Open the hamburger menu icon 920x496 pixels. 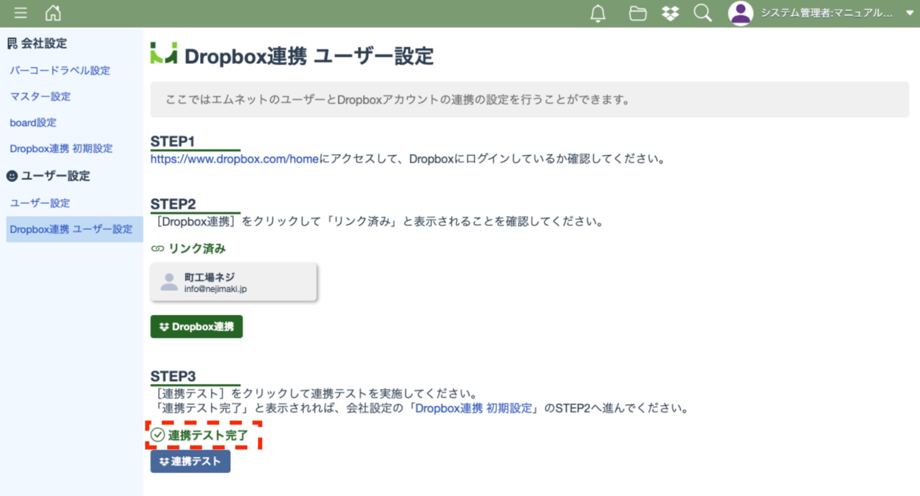[20, 13]
